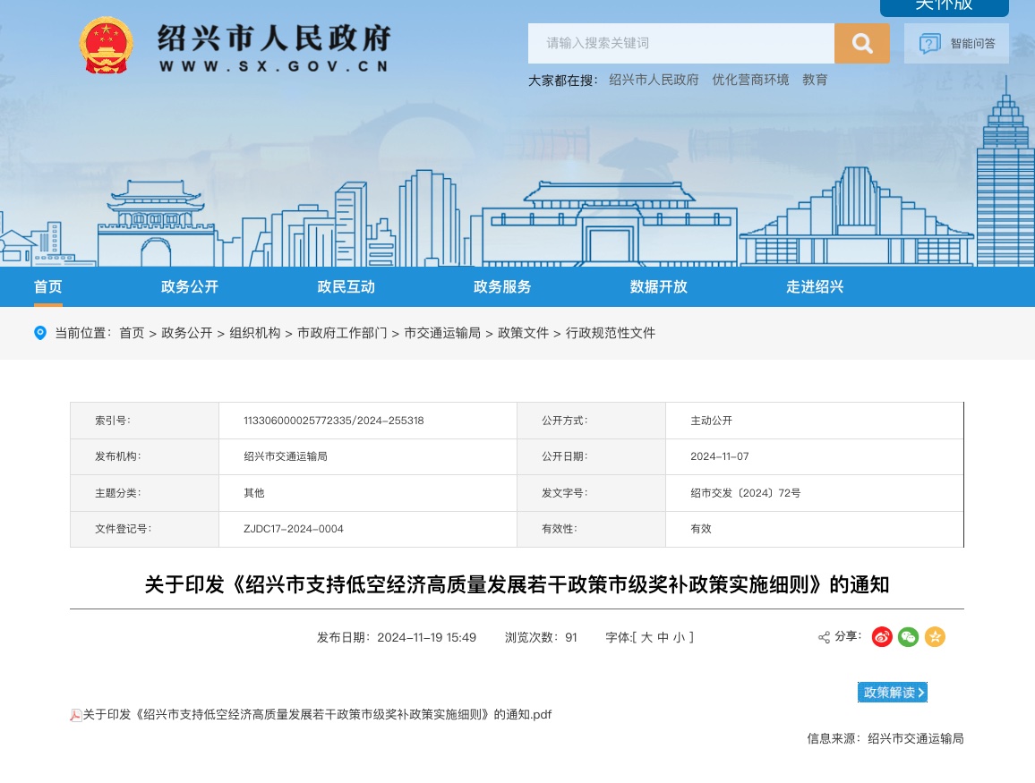Share the page via WeChat
This screenshot has width=1035, height=783.
tap(908, 637)
